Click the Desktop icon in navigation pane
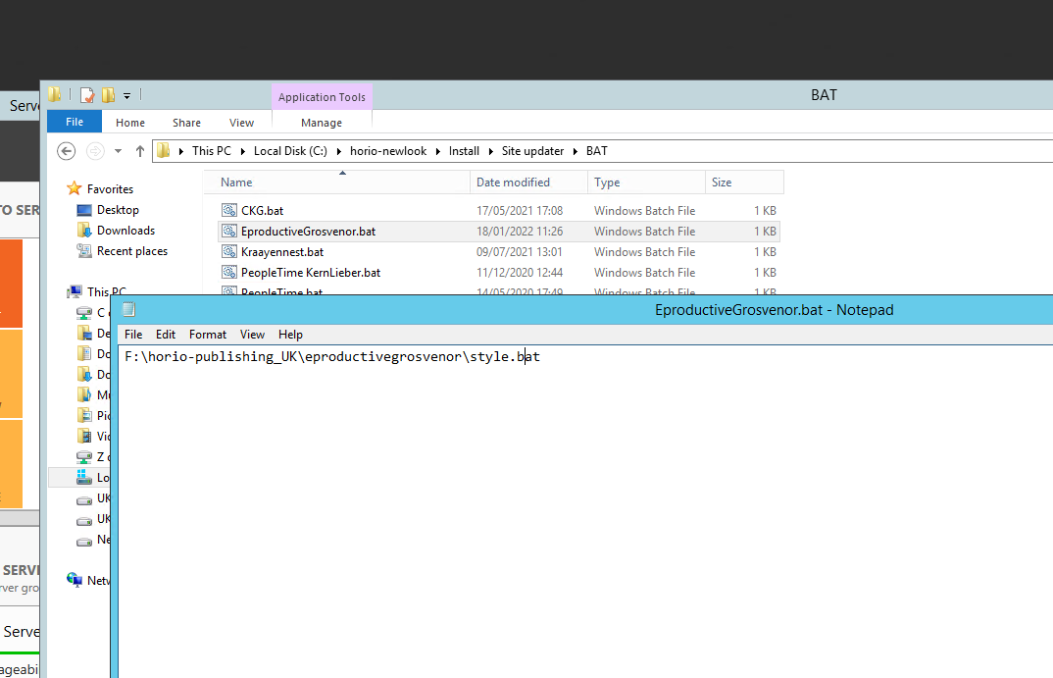 (84, 210)
